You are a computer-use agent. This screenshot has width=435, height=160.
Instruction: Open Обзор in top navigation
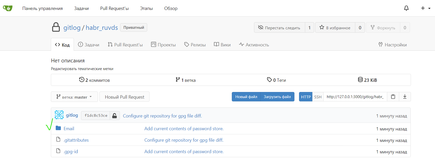(171, 8)
